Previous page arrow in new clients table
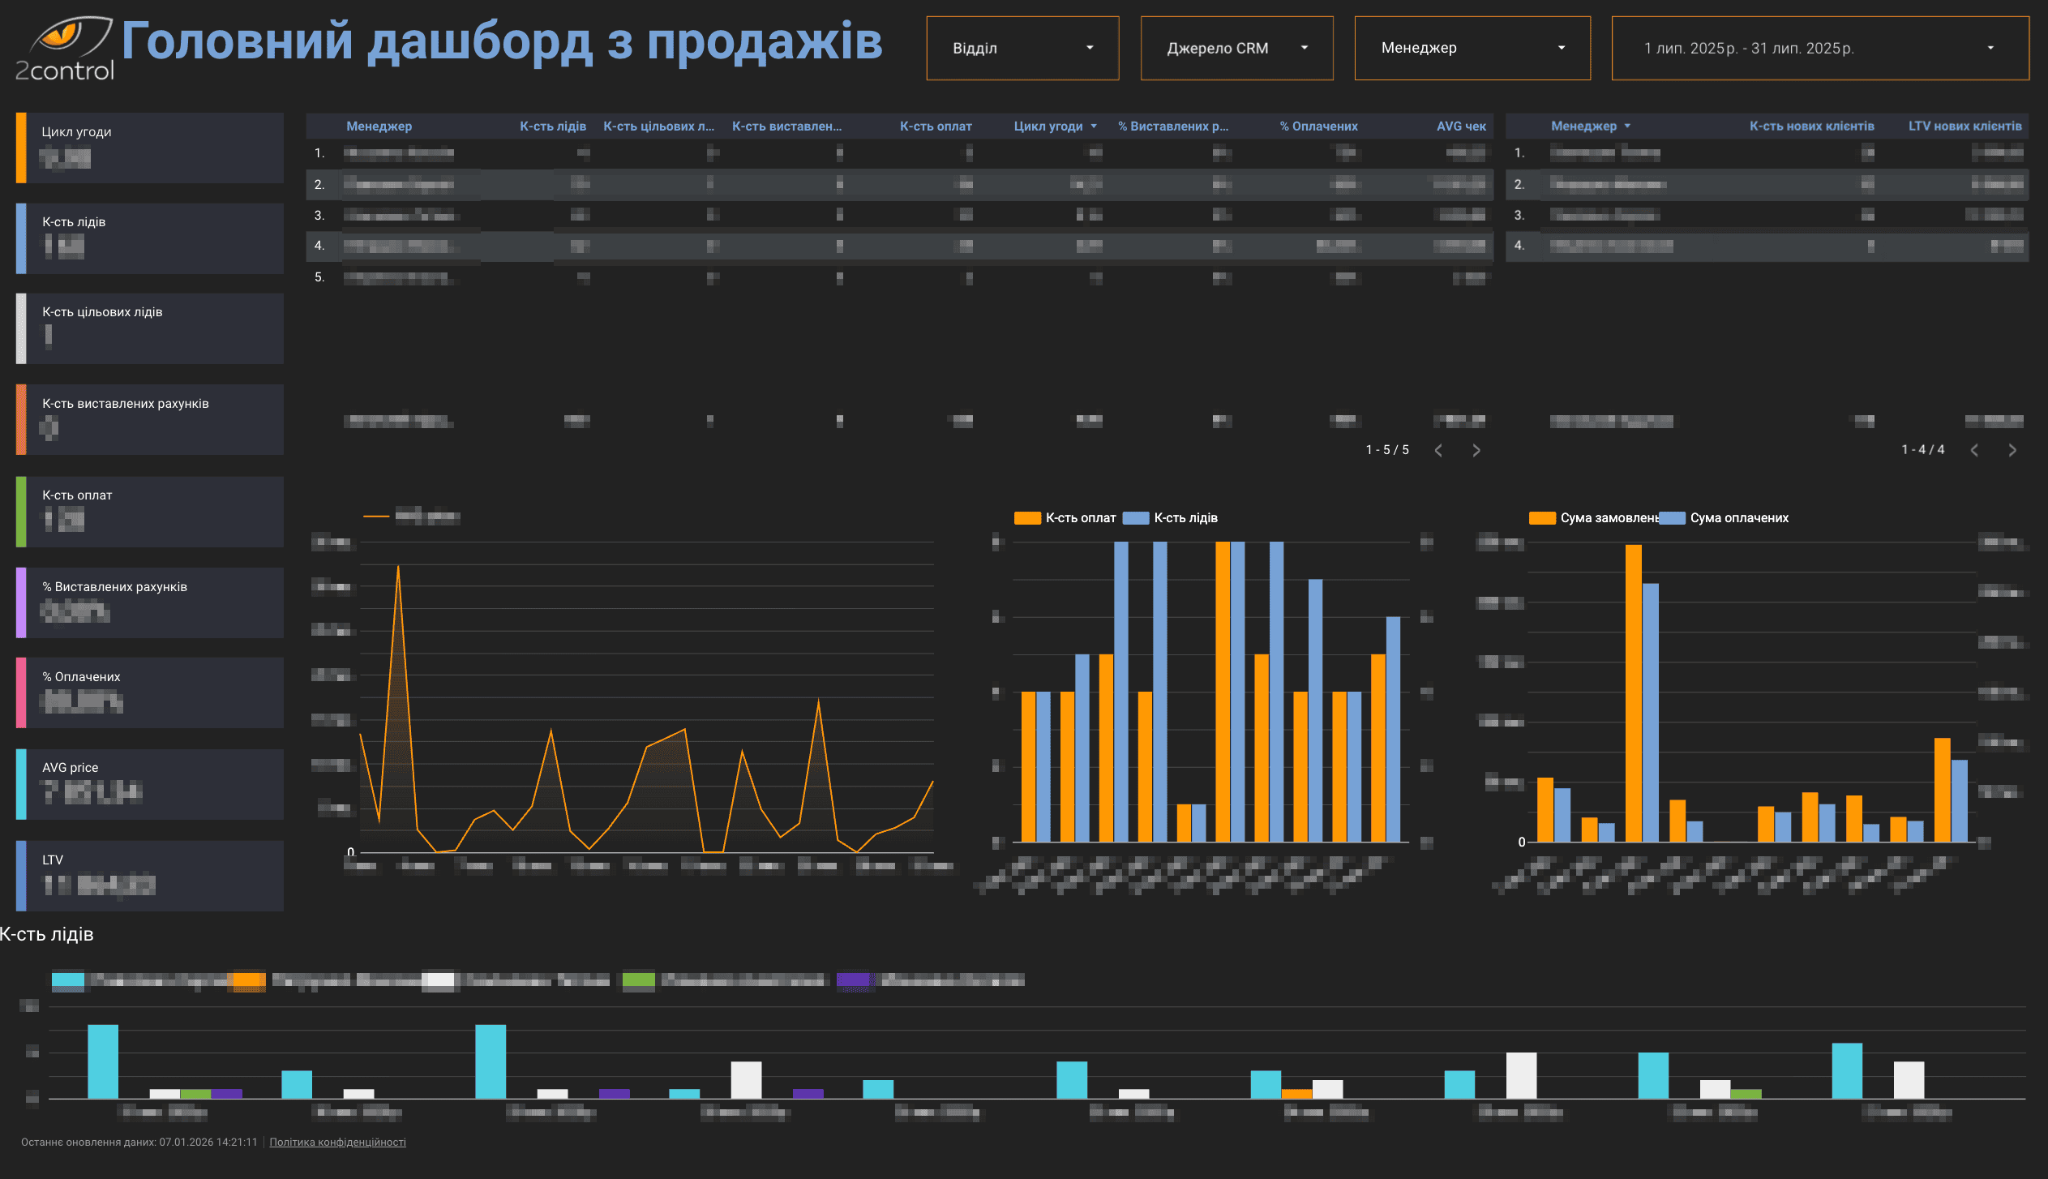The width and height of the screenshot is (2048, 1179). pyautogui.click(x=1974, y=451)
